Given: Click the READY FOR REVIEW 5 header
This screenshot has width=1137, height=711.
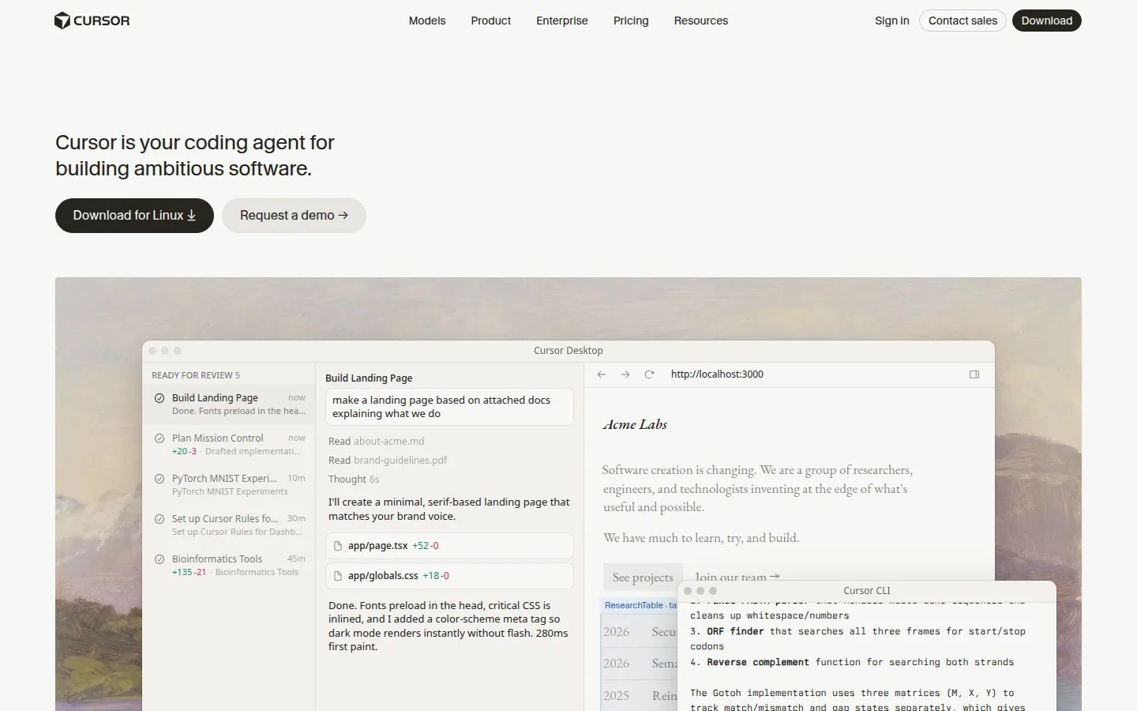Looking at the screenshot, I should tap(196, 375).
